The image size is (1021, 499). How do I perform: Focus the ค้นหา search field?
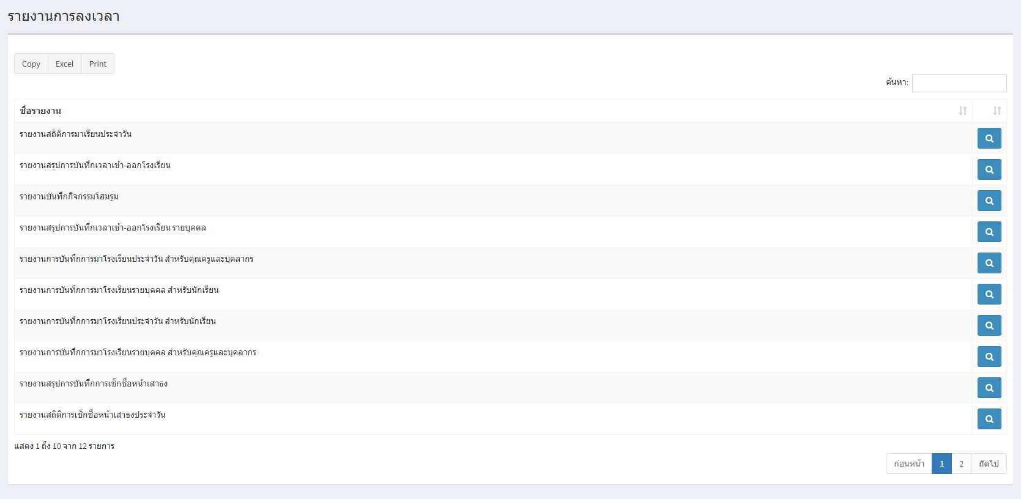coord(959,83)
